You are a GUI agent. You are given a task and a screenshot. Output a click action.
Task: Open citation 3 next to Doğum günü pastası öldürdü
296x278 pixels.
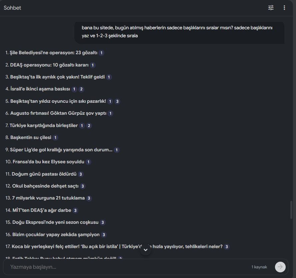pyautogui.click(x=81, y=174)
